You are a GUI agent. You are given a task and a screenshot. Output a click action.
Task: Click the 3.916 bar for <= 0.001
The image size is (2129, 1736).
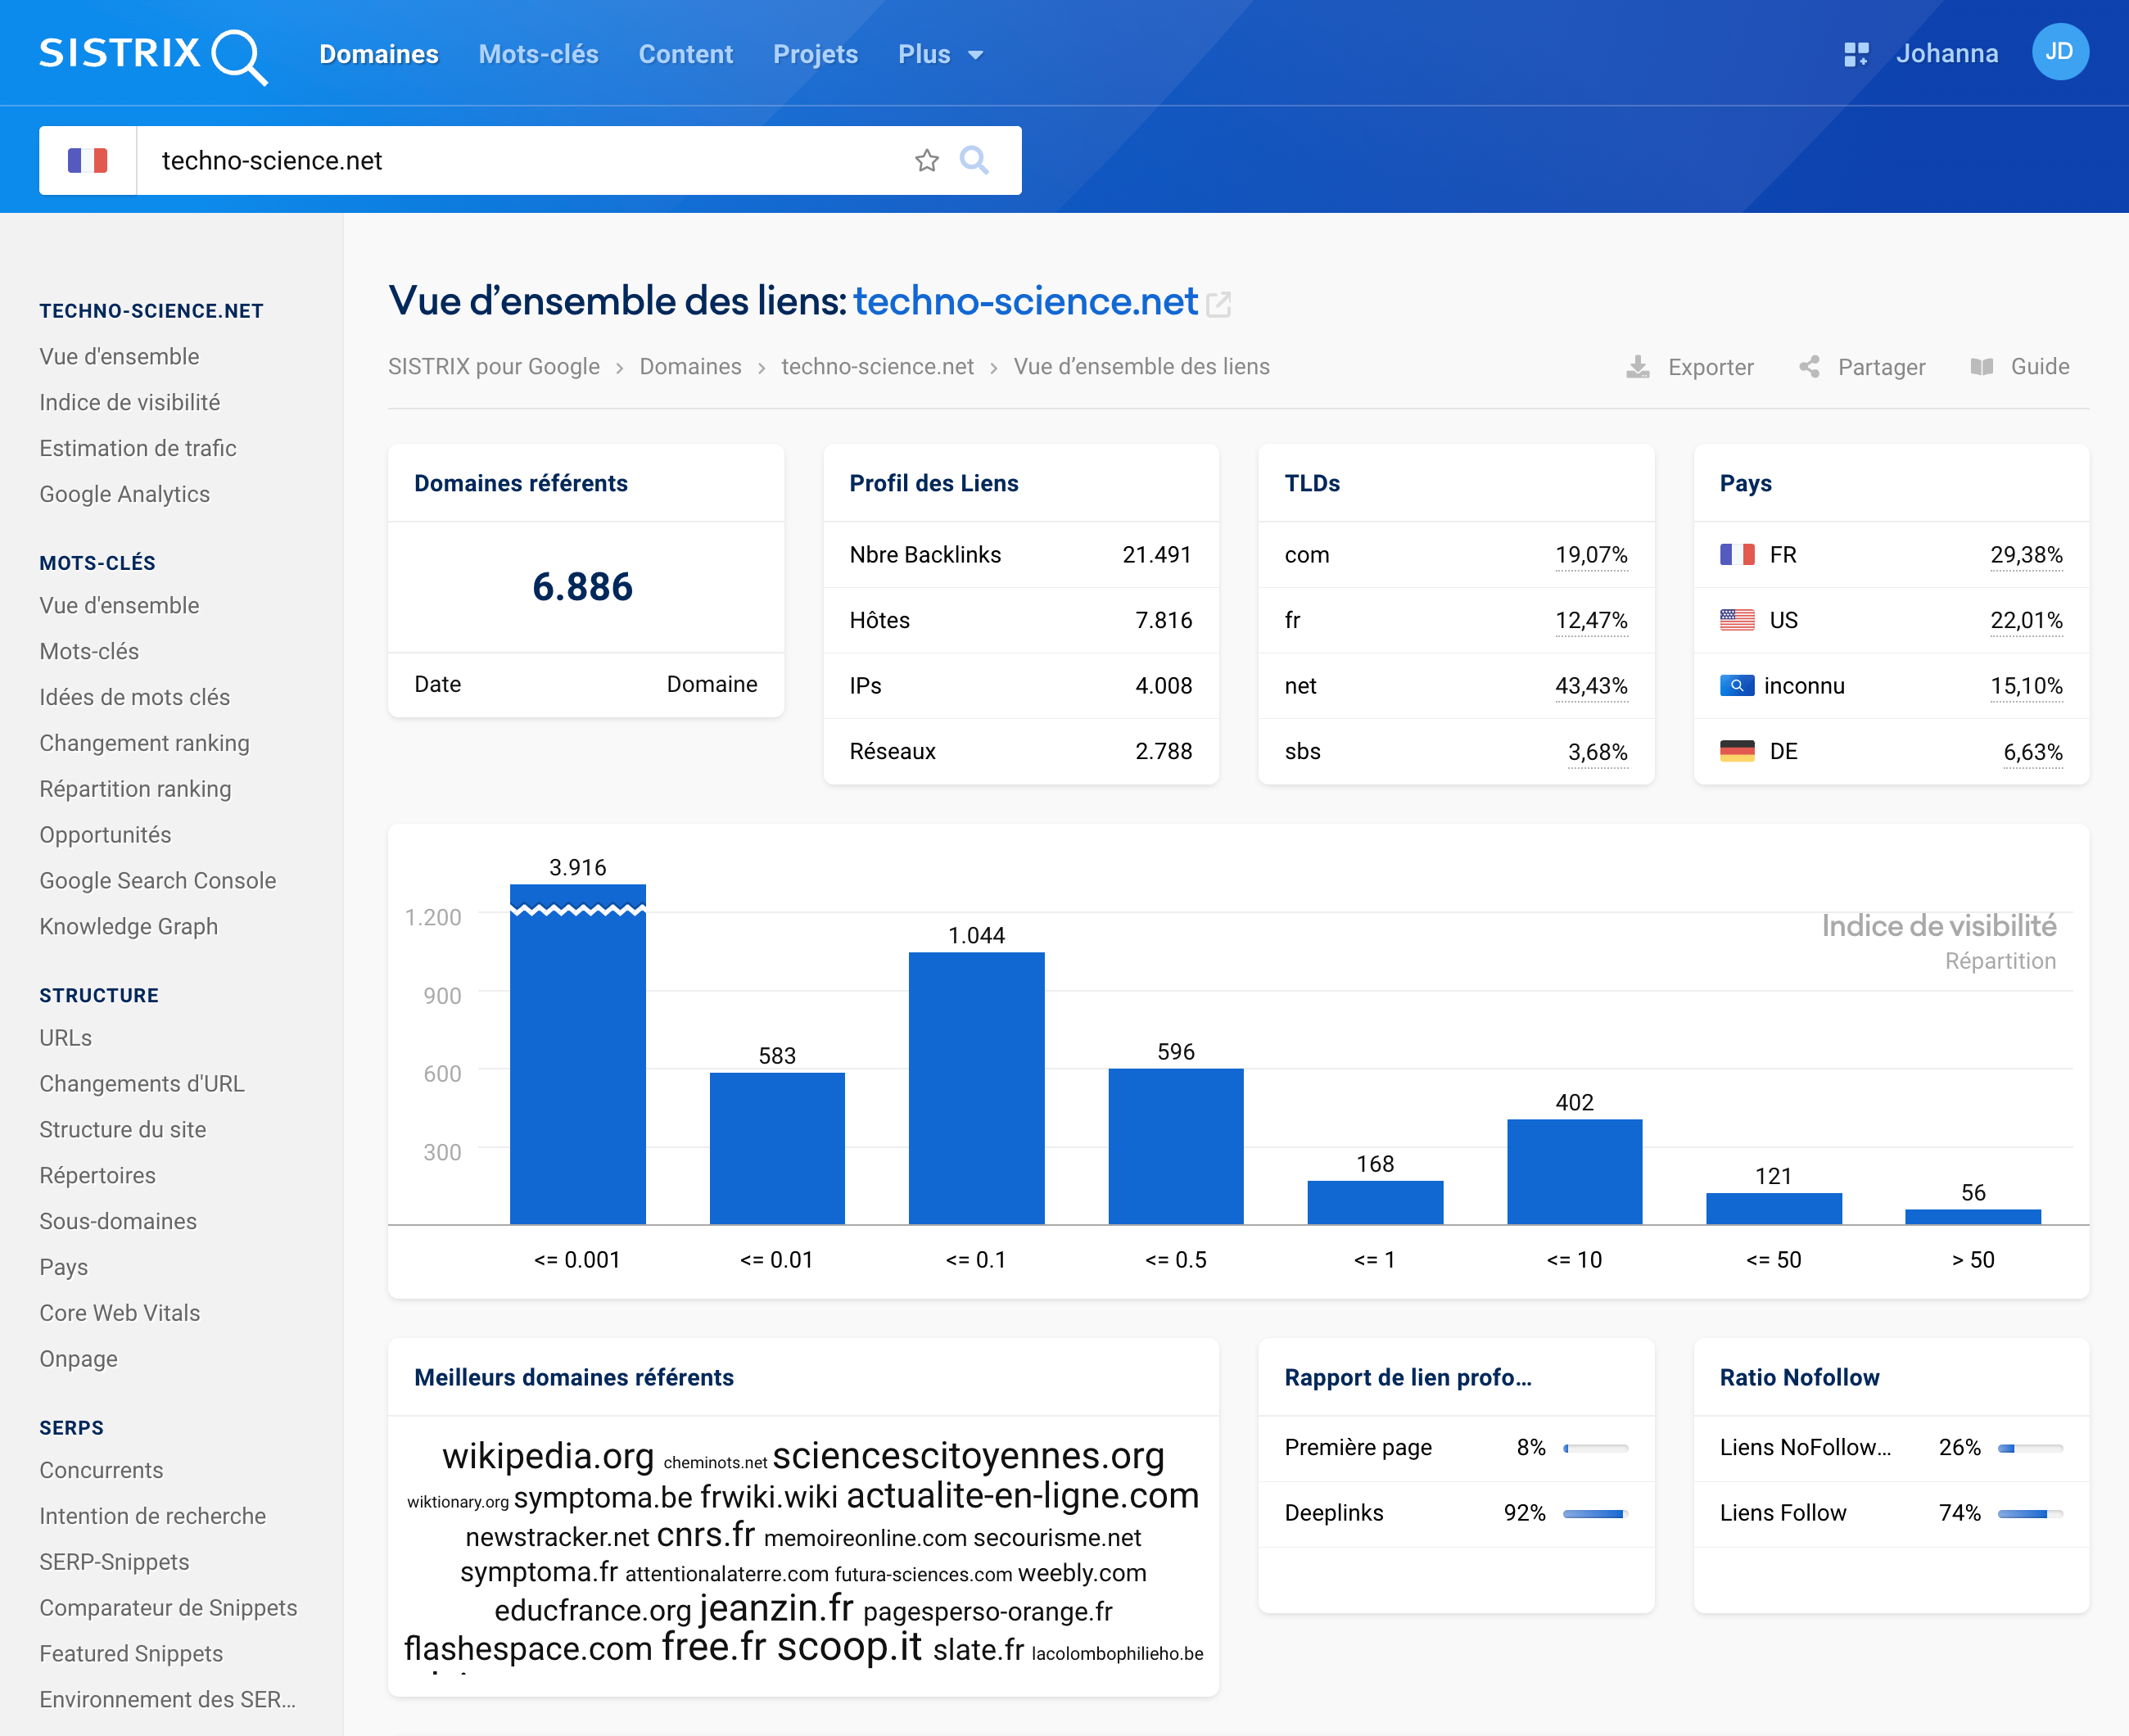(x=578, y=1054)
